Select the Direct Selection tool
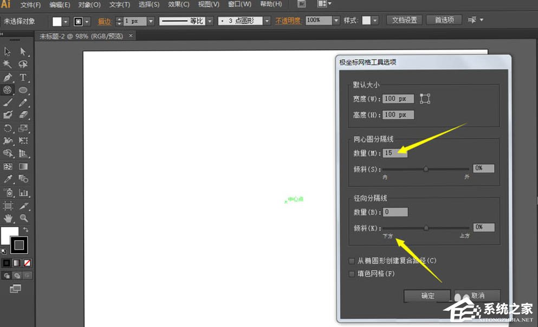 pyautogui.click(x=22, y=52)
